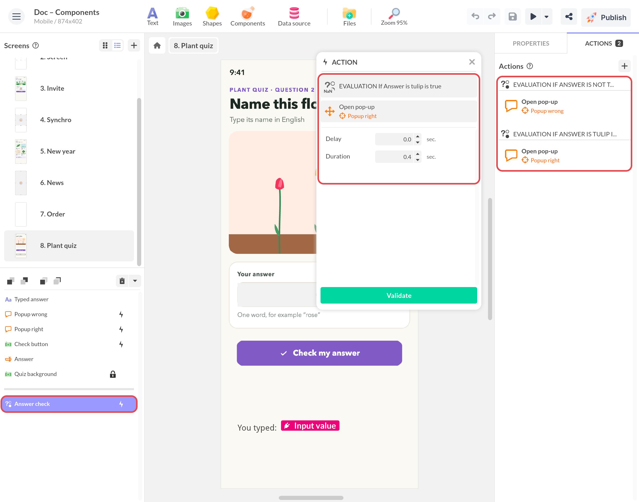This screenshot has width=639, height=502.
Task: Unlock the Quiz background layer
Action: click(x=113, y=374)
